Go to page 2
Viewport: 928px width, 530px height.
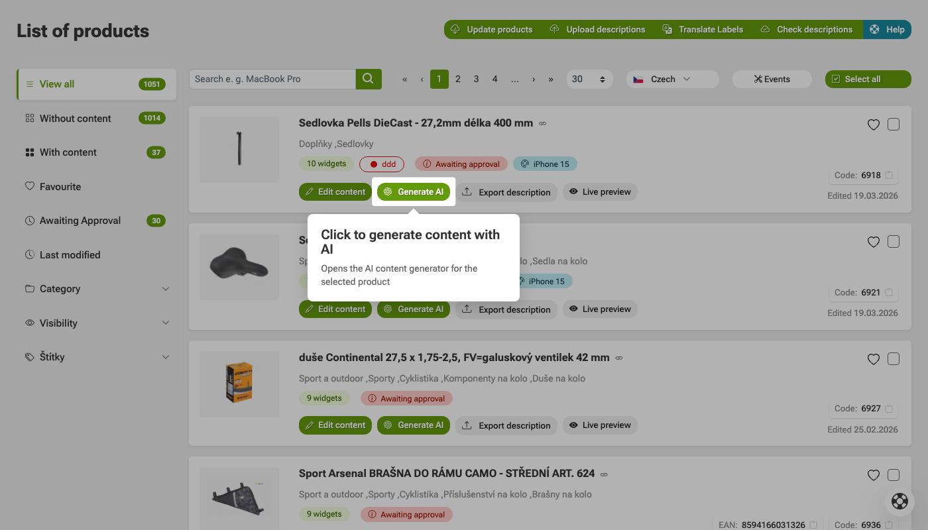457,79
